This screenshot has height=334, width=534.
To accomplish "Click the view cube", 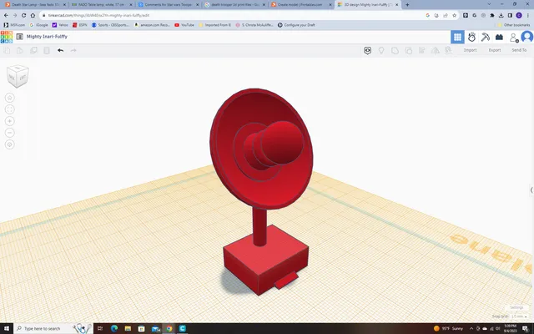I will coord(18,76).
